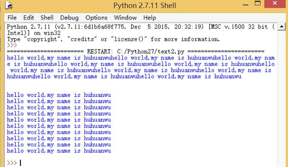
Task: Maximize the Python Shell window
Action: click(x=257, y=3)
